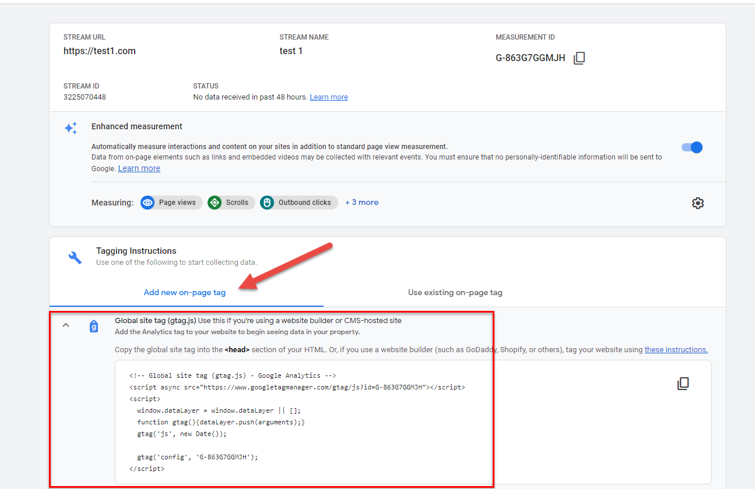Click the 'MEASUREMENT ID' field label

[x=525, y=37]
